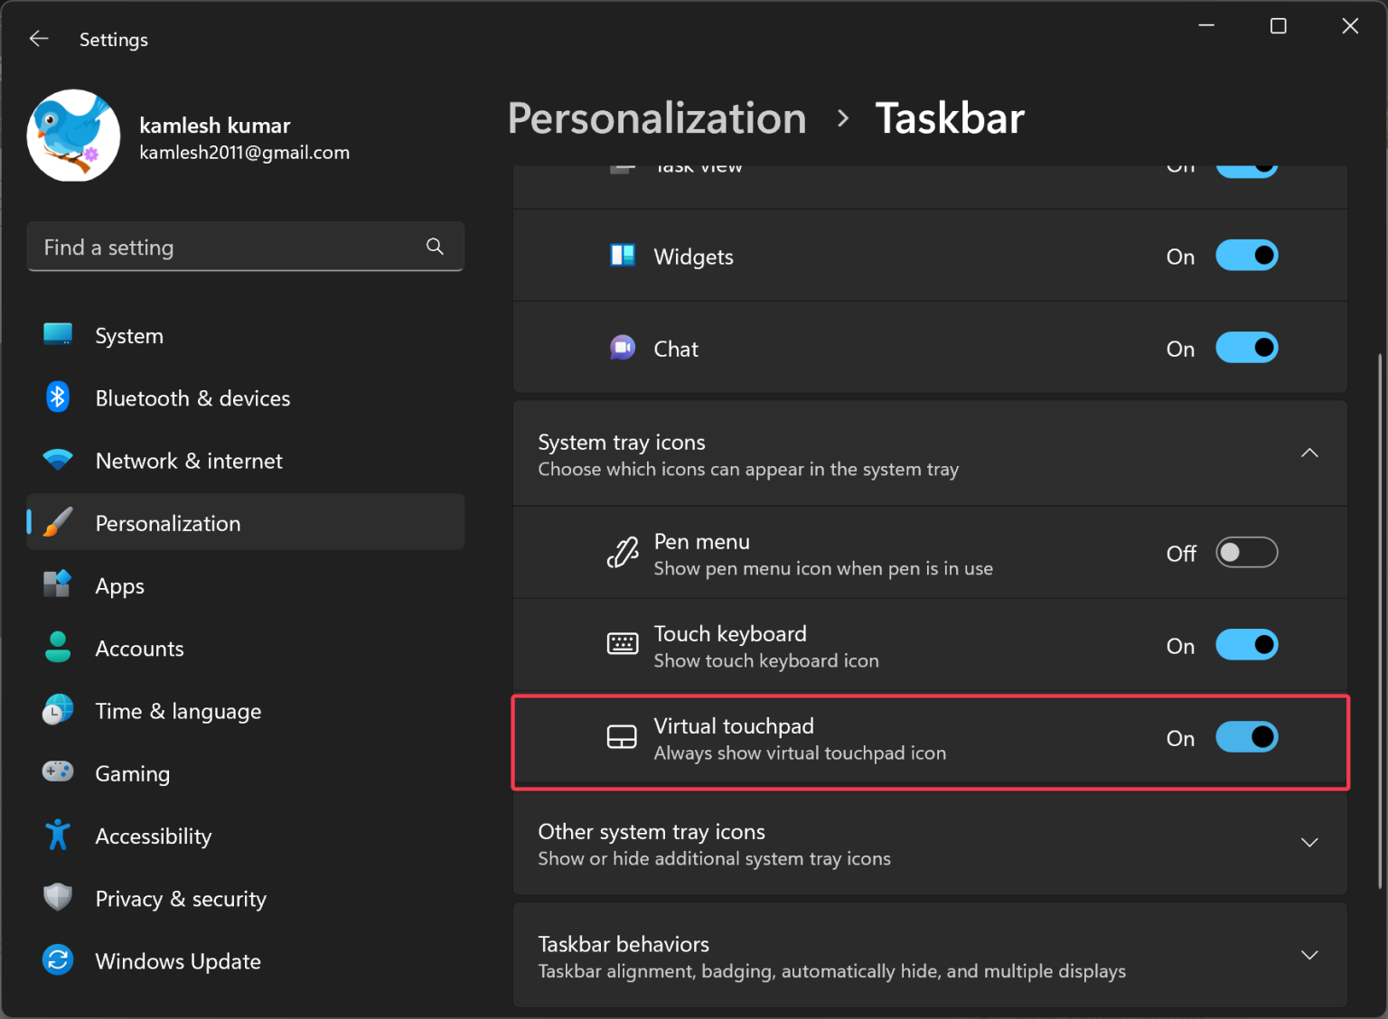Click the Gaming controller icon
Viewport: 1388px width, 1019px height.
point(57,772)
